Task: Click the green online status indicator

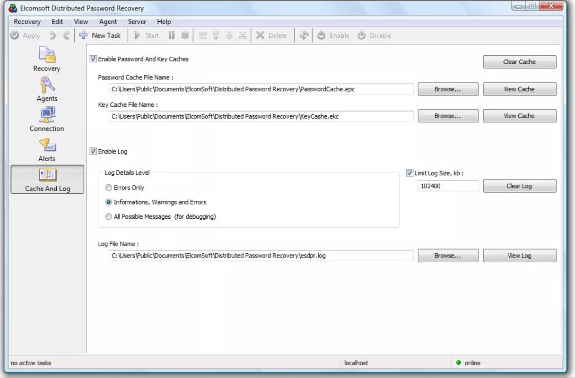Action: [458, 363]
